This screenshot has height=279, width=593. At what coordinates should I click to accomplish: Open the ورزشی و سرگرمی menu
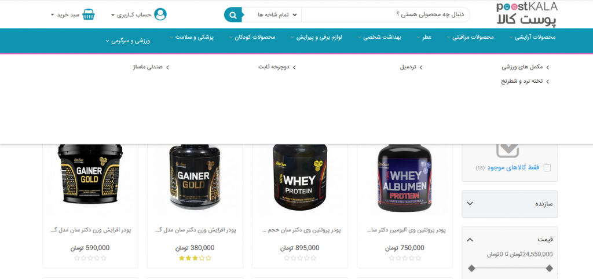pyautogui.click(x=127, y=41)
